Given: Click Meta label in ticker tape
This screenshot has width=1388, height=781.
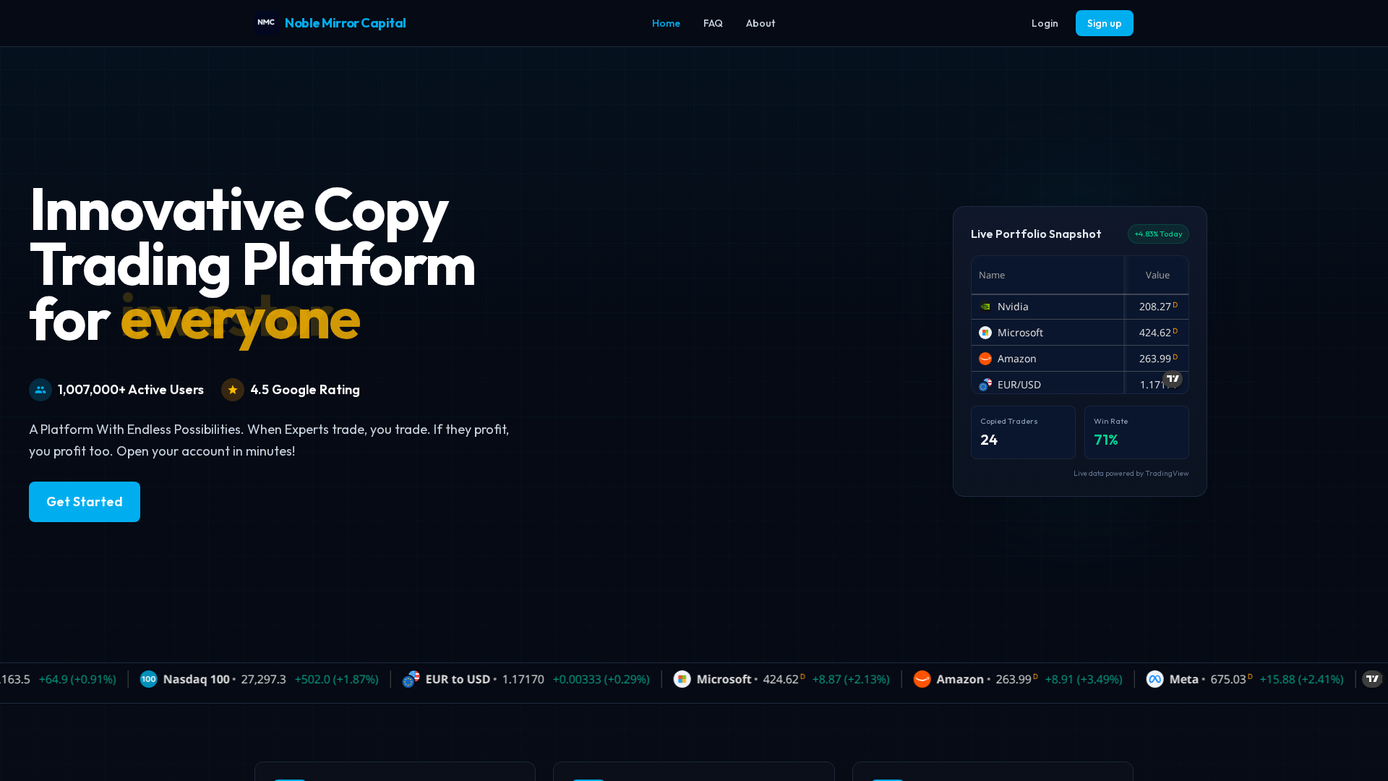Looking at the screenshot, I should tap(1183, 679).
